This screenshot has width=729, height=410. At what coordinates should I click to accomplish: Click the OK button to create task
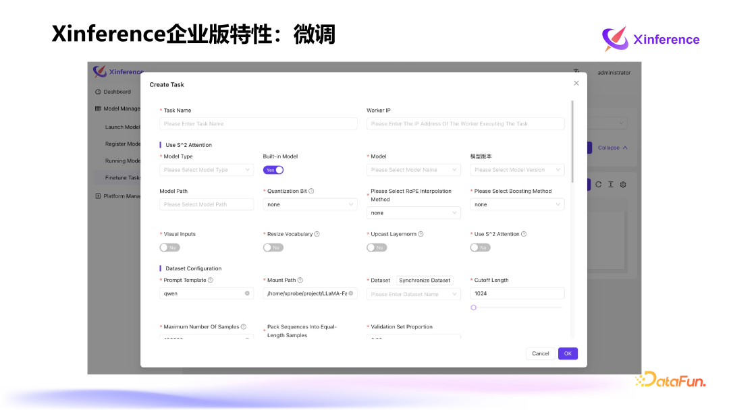pyautogui.click(x=567, y=353)
